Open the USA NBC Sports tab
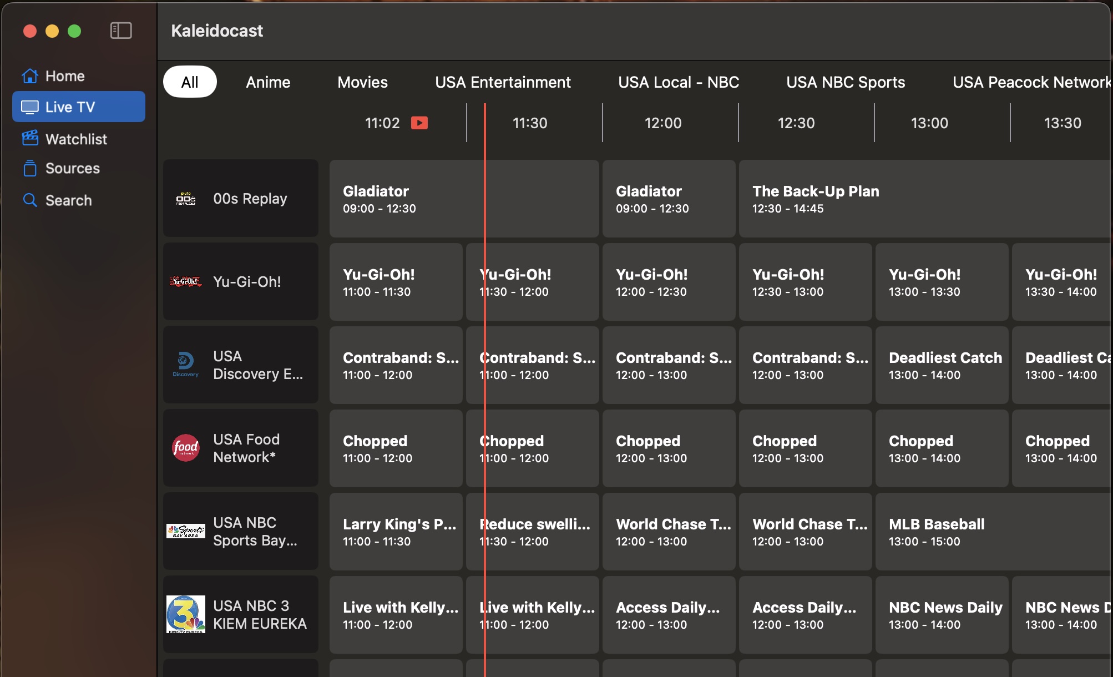This screenshot has height=677, width=1113. pyautogui.click(x=846, y=82)
